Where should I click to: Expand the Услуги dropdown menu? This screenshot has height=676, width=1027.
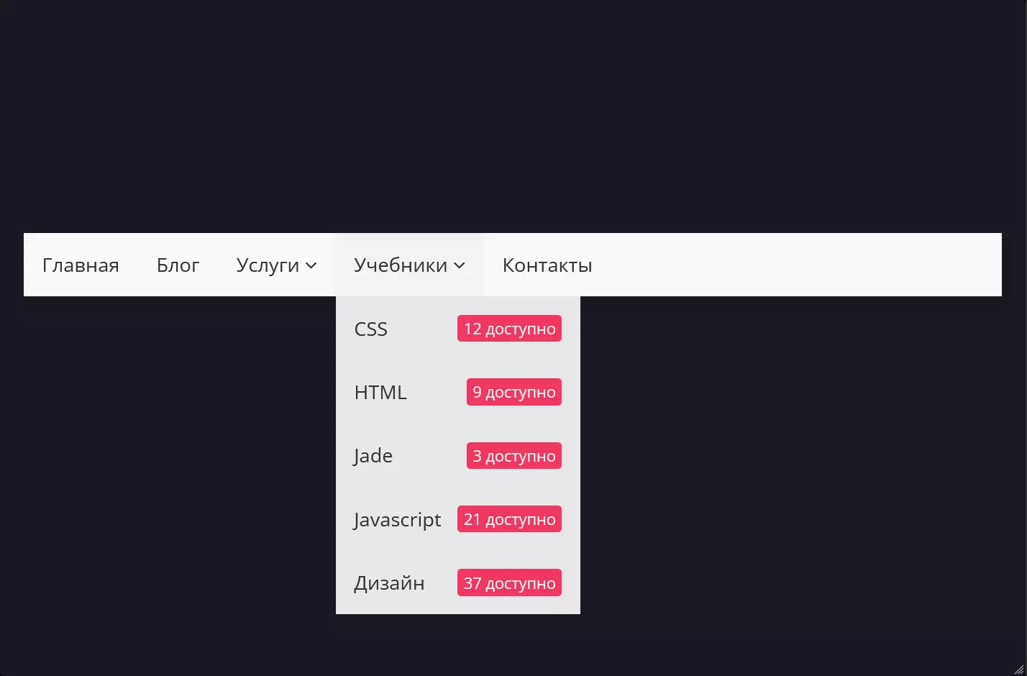(x=276, y=265)
